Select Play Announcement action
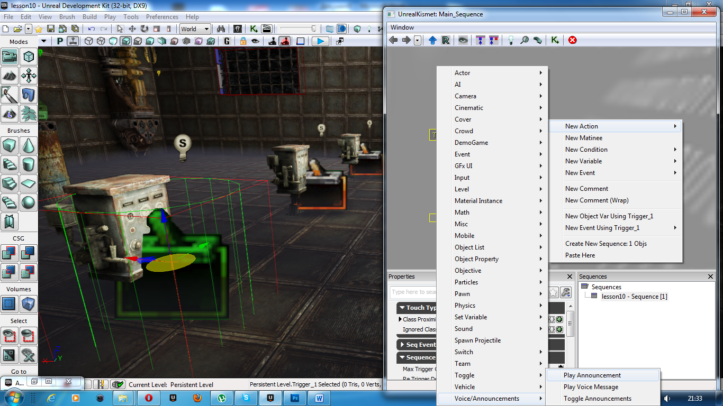Viewport: 723px width, 406px height. coord(603,375)
